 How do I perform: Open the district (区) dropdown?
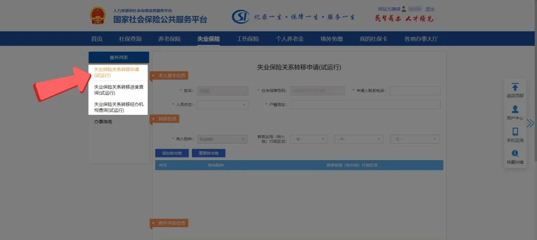tap(414, 139)
